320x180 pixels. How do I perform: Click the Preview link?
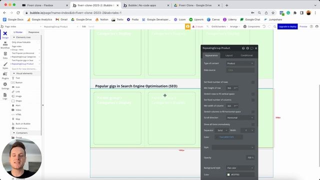[303, 26]
